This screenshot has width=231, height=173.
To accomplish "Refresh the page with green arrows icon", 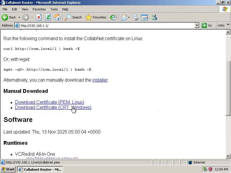I will [48, 17].
